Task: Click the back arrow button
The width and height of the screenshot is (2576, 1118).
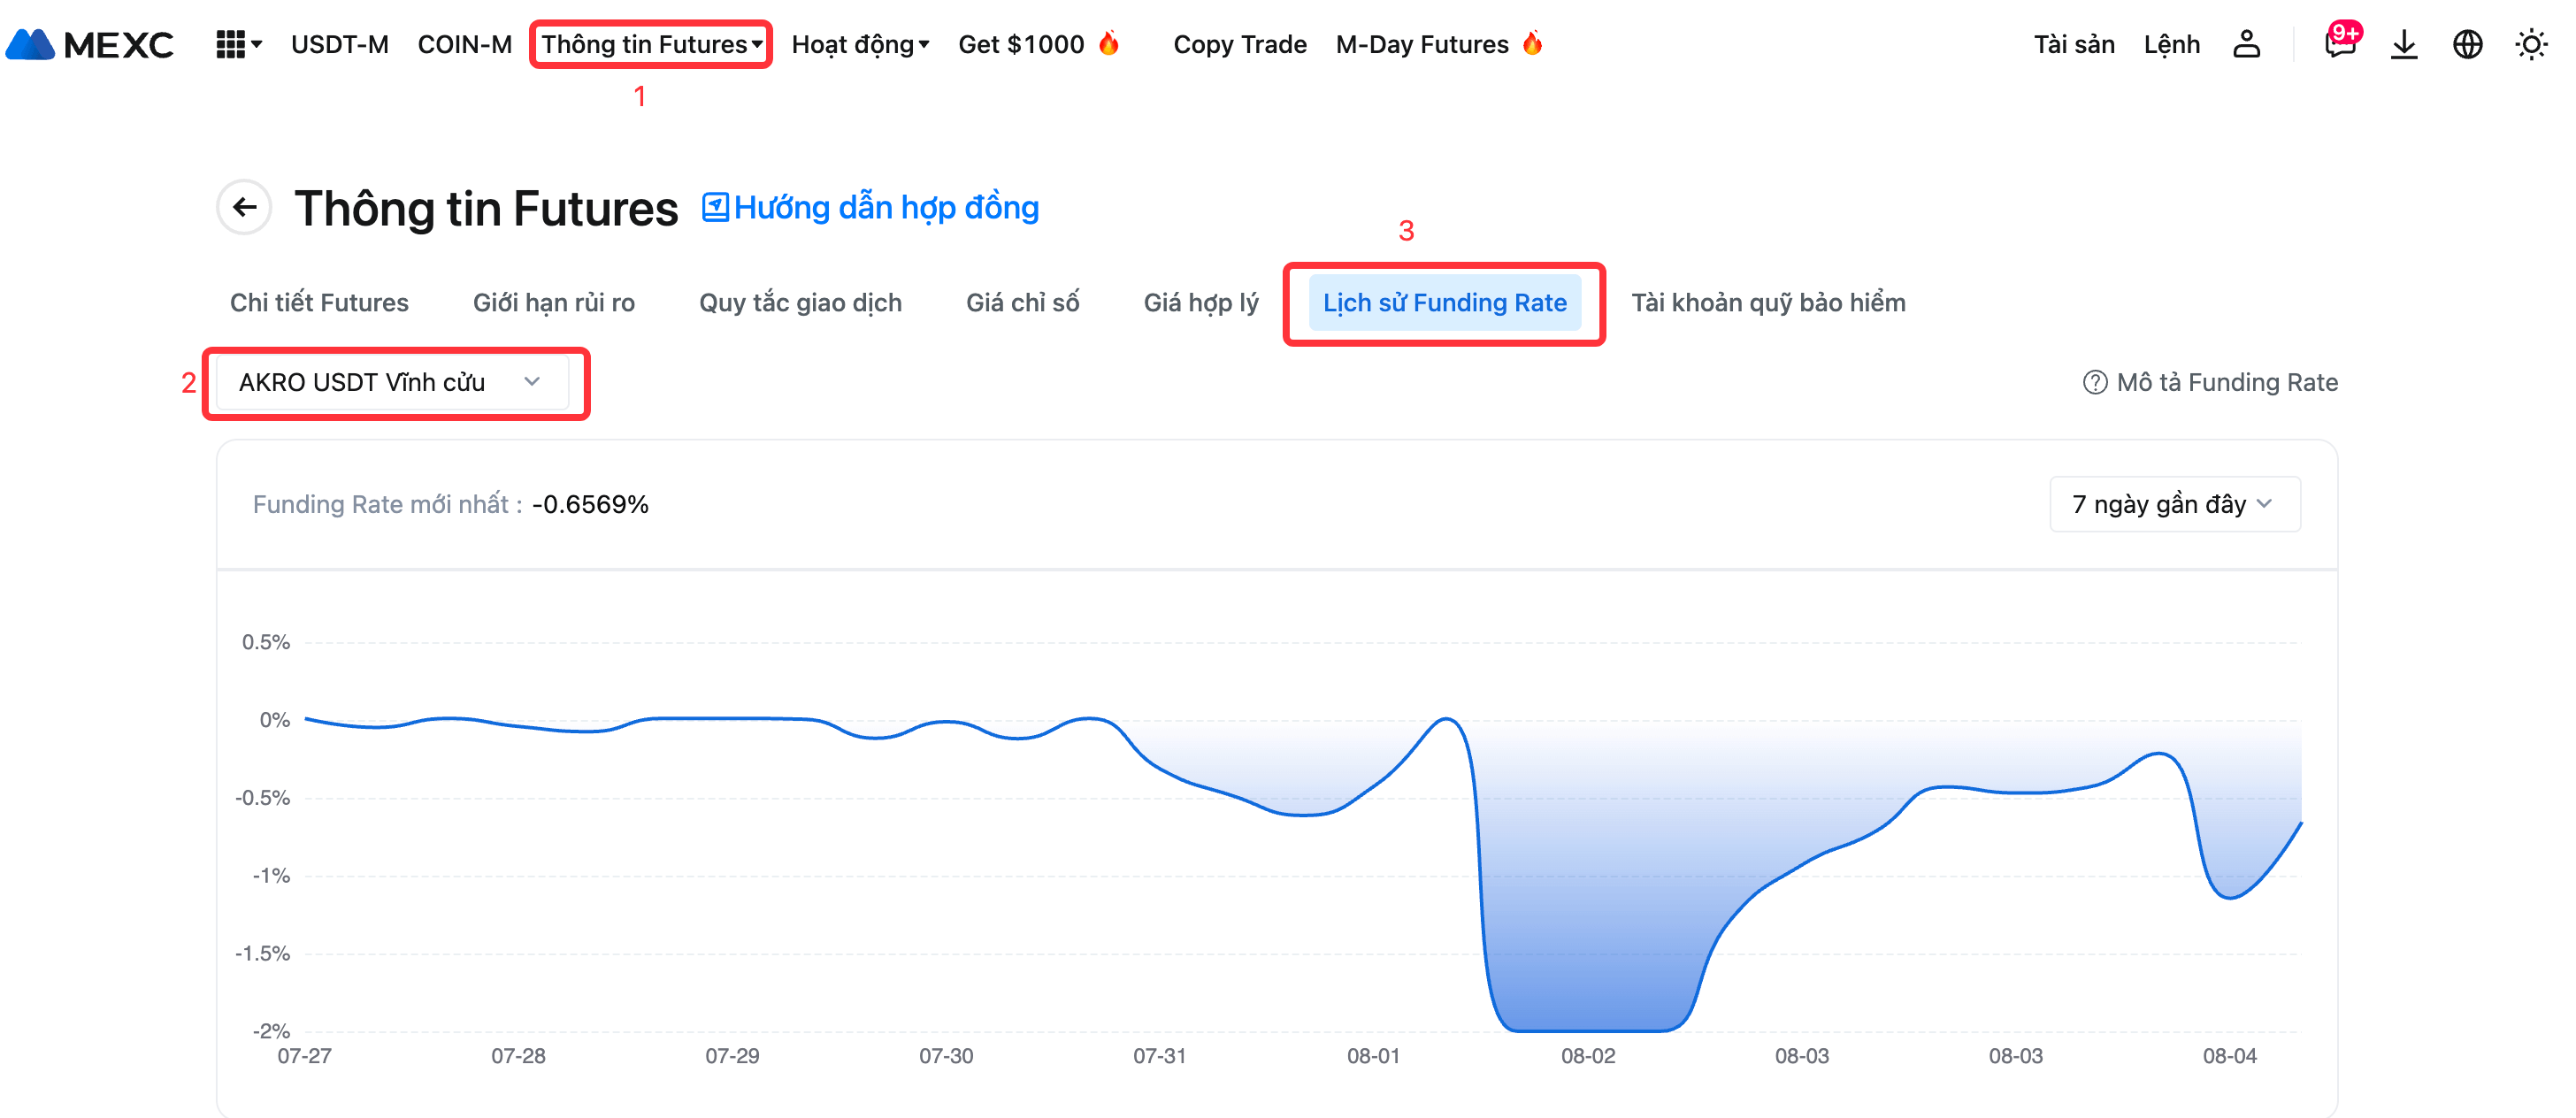Action: (244, 207)
